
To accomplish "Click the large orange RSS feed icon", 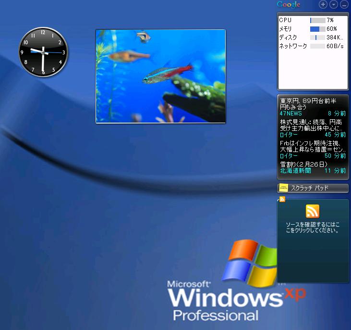I will [x=313, y=211].
